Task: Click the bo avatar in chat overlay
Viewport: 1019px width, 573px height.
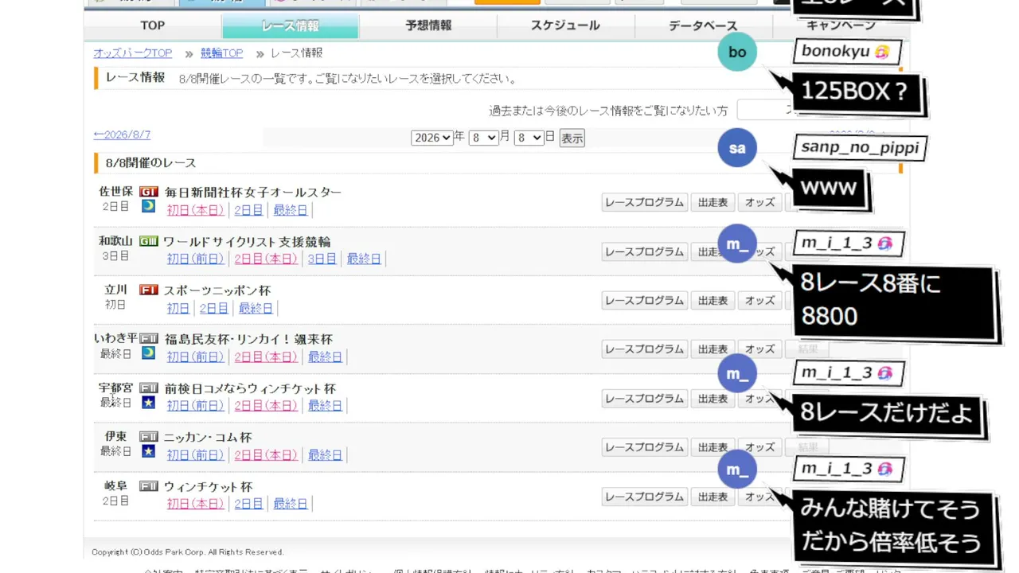Action: (737, 52)
